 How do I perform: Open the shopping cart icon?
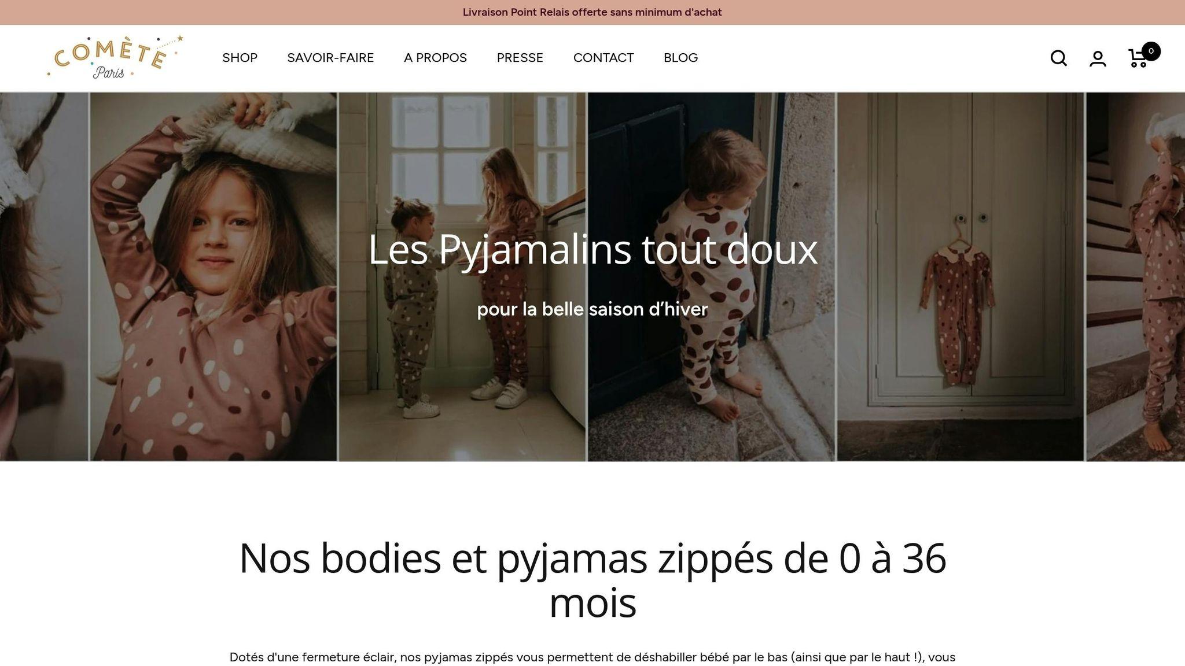click(x=1138, y=58)
